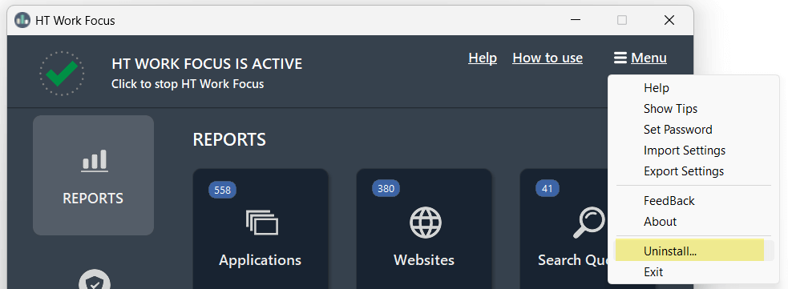
Task: Click the HT WORK FOCUS IS ACTIVE text
Action: (207, 64)
